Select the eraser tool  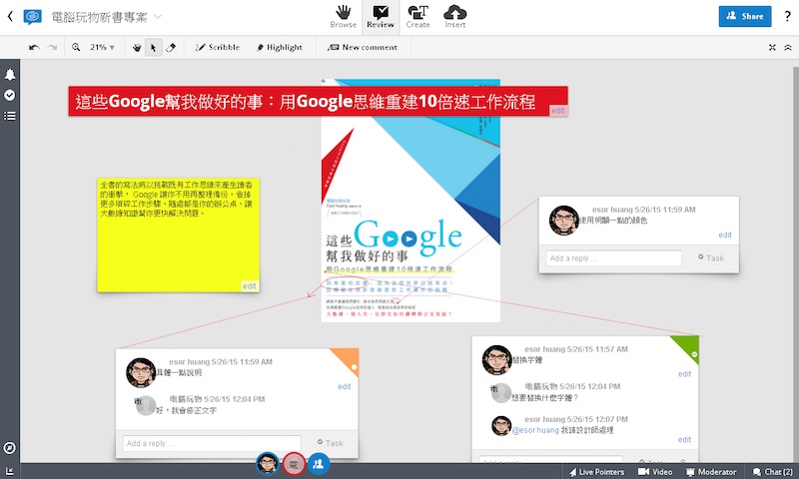pos(171,47)
